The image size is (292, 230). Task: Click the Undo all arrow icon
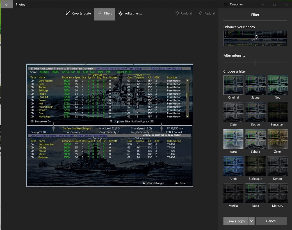point(177,13)
